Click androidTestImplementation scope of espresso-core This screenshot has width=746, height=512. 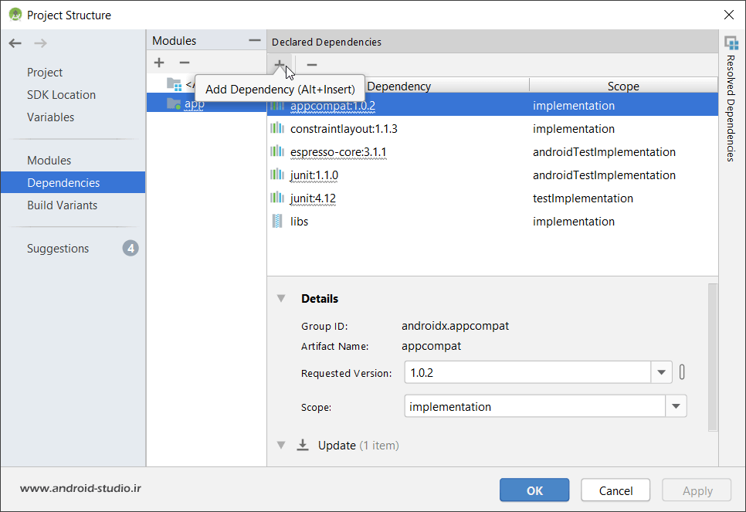point(604,152)
